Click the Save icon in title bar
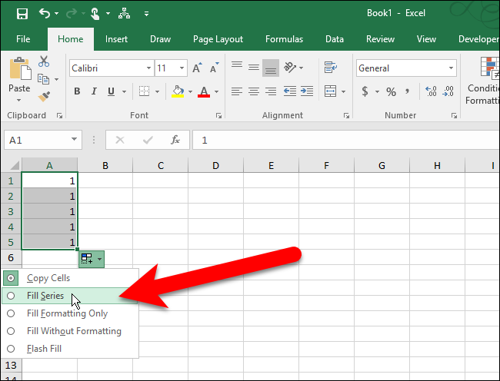Viewport: 500px width, 381px height. point(22,13)
